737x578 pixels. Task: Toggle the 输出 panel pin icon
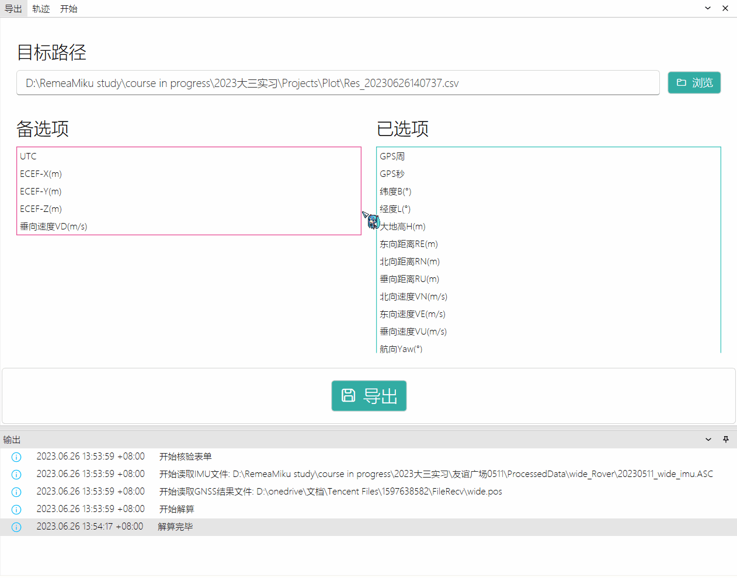(x=726, y=440)
